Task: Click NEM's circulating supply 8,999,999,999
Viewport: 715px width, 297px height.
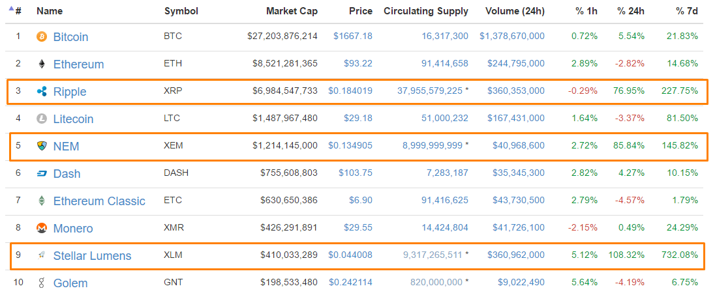Action: pyautogui.click(x=431, y=146)
